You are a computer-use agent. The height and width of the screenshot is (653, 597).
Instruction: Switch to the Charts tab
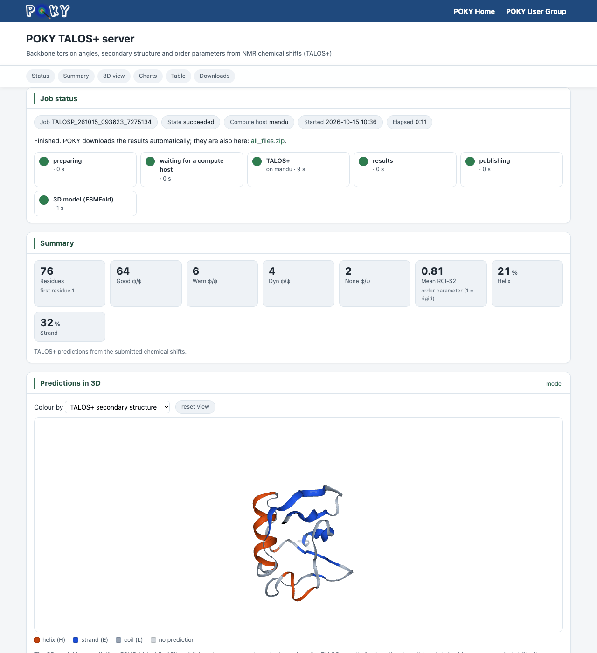point(148,76)
